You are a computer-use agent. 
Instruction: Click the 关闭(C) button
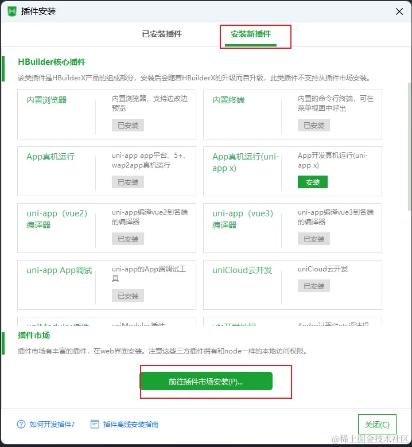[377, 425]
